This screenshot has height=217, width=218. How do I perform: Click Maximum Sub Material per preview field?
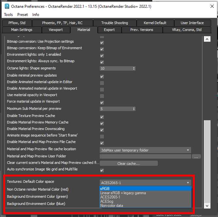click(116, 109)
